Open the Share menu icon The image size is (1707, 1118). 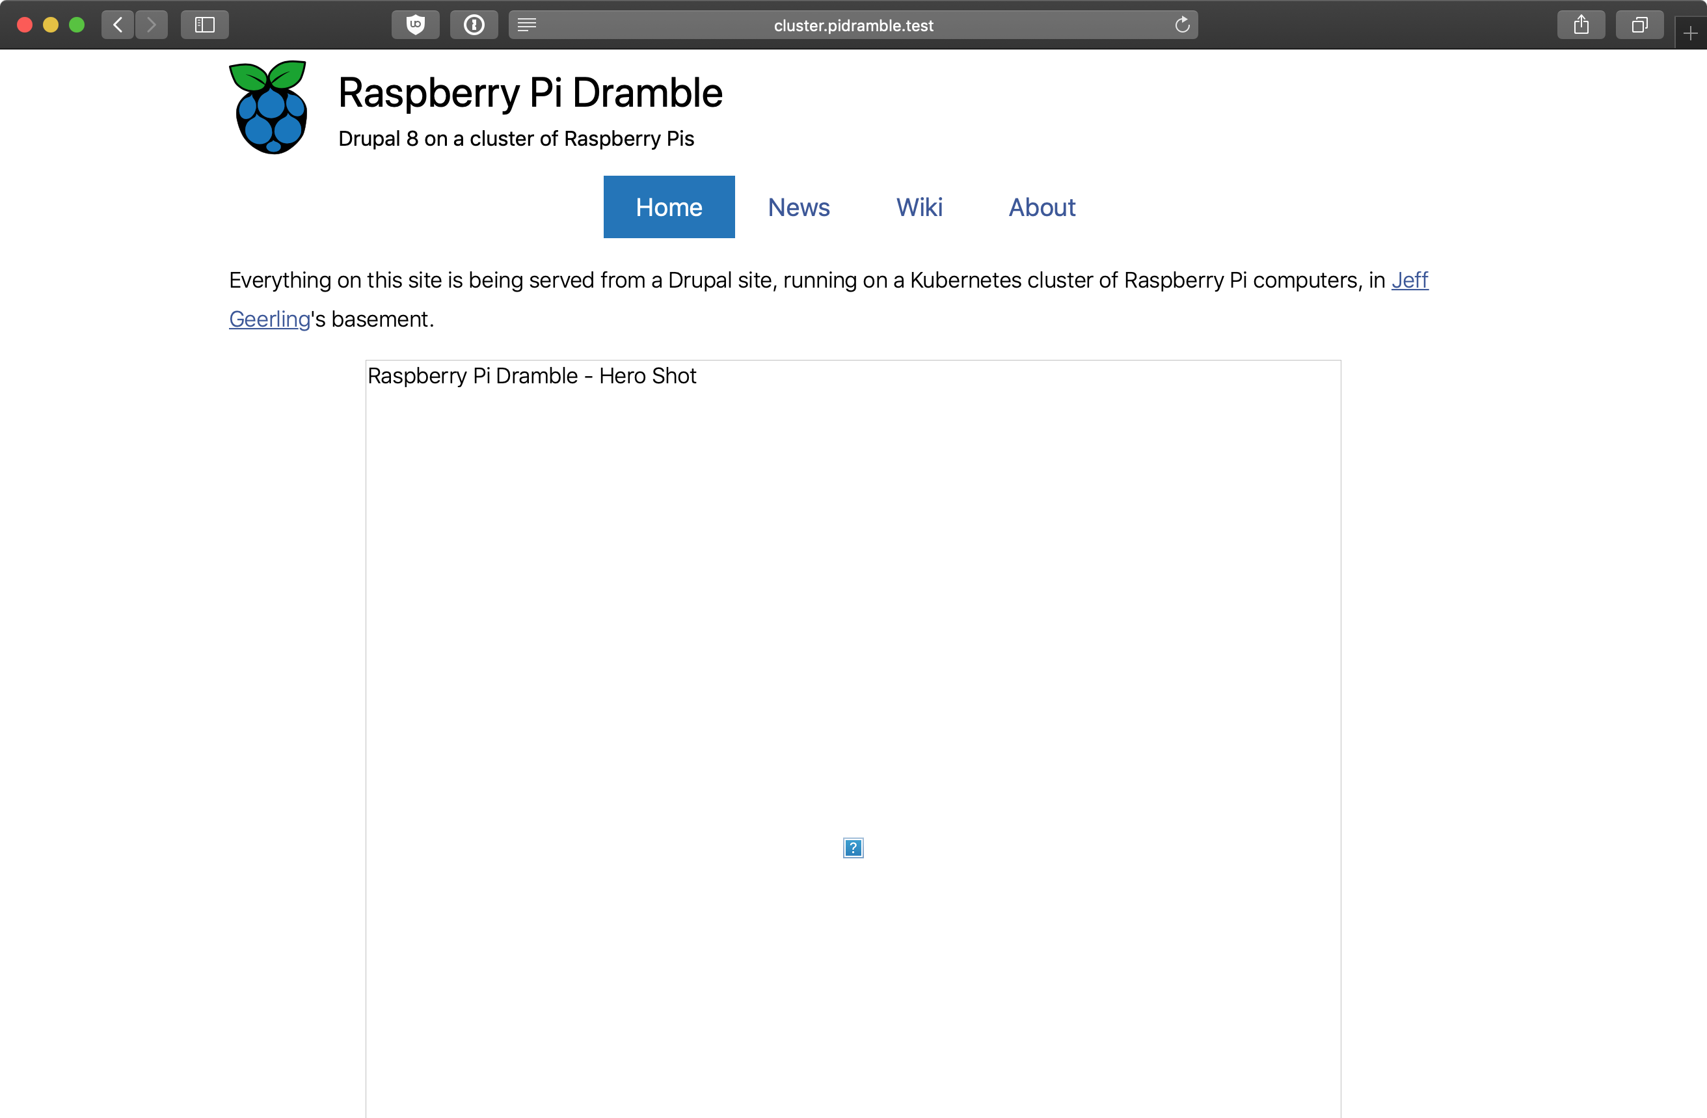(x=1581, y=25)
